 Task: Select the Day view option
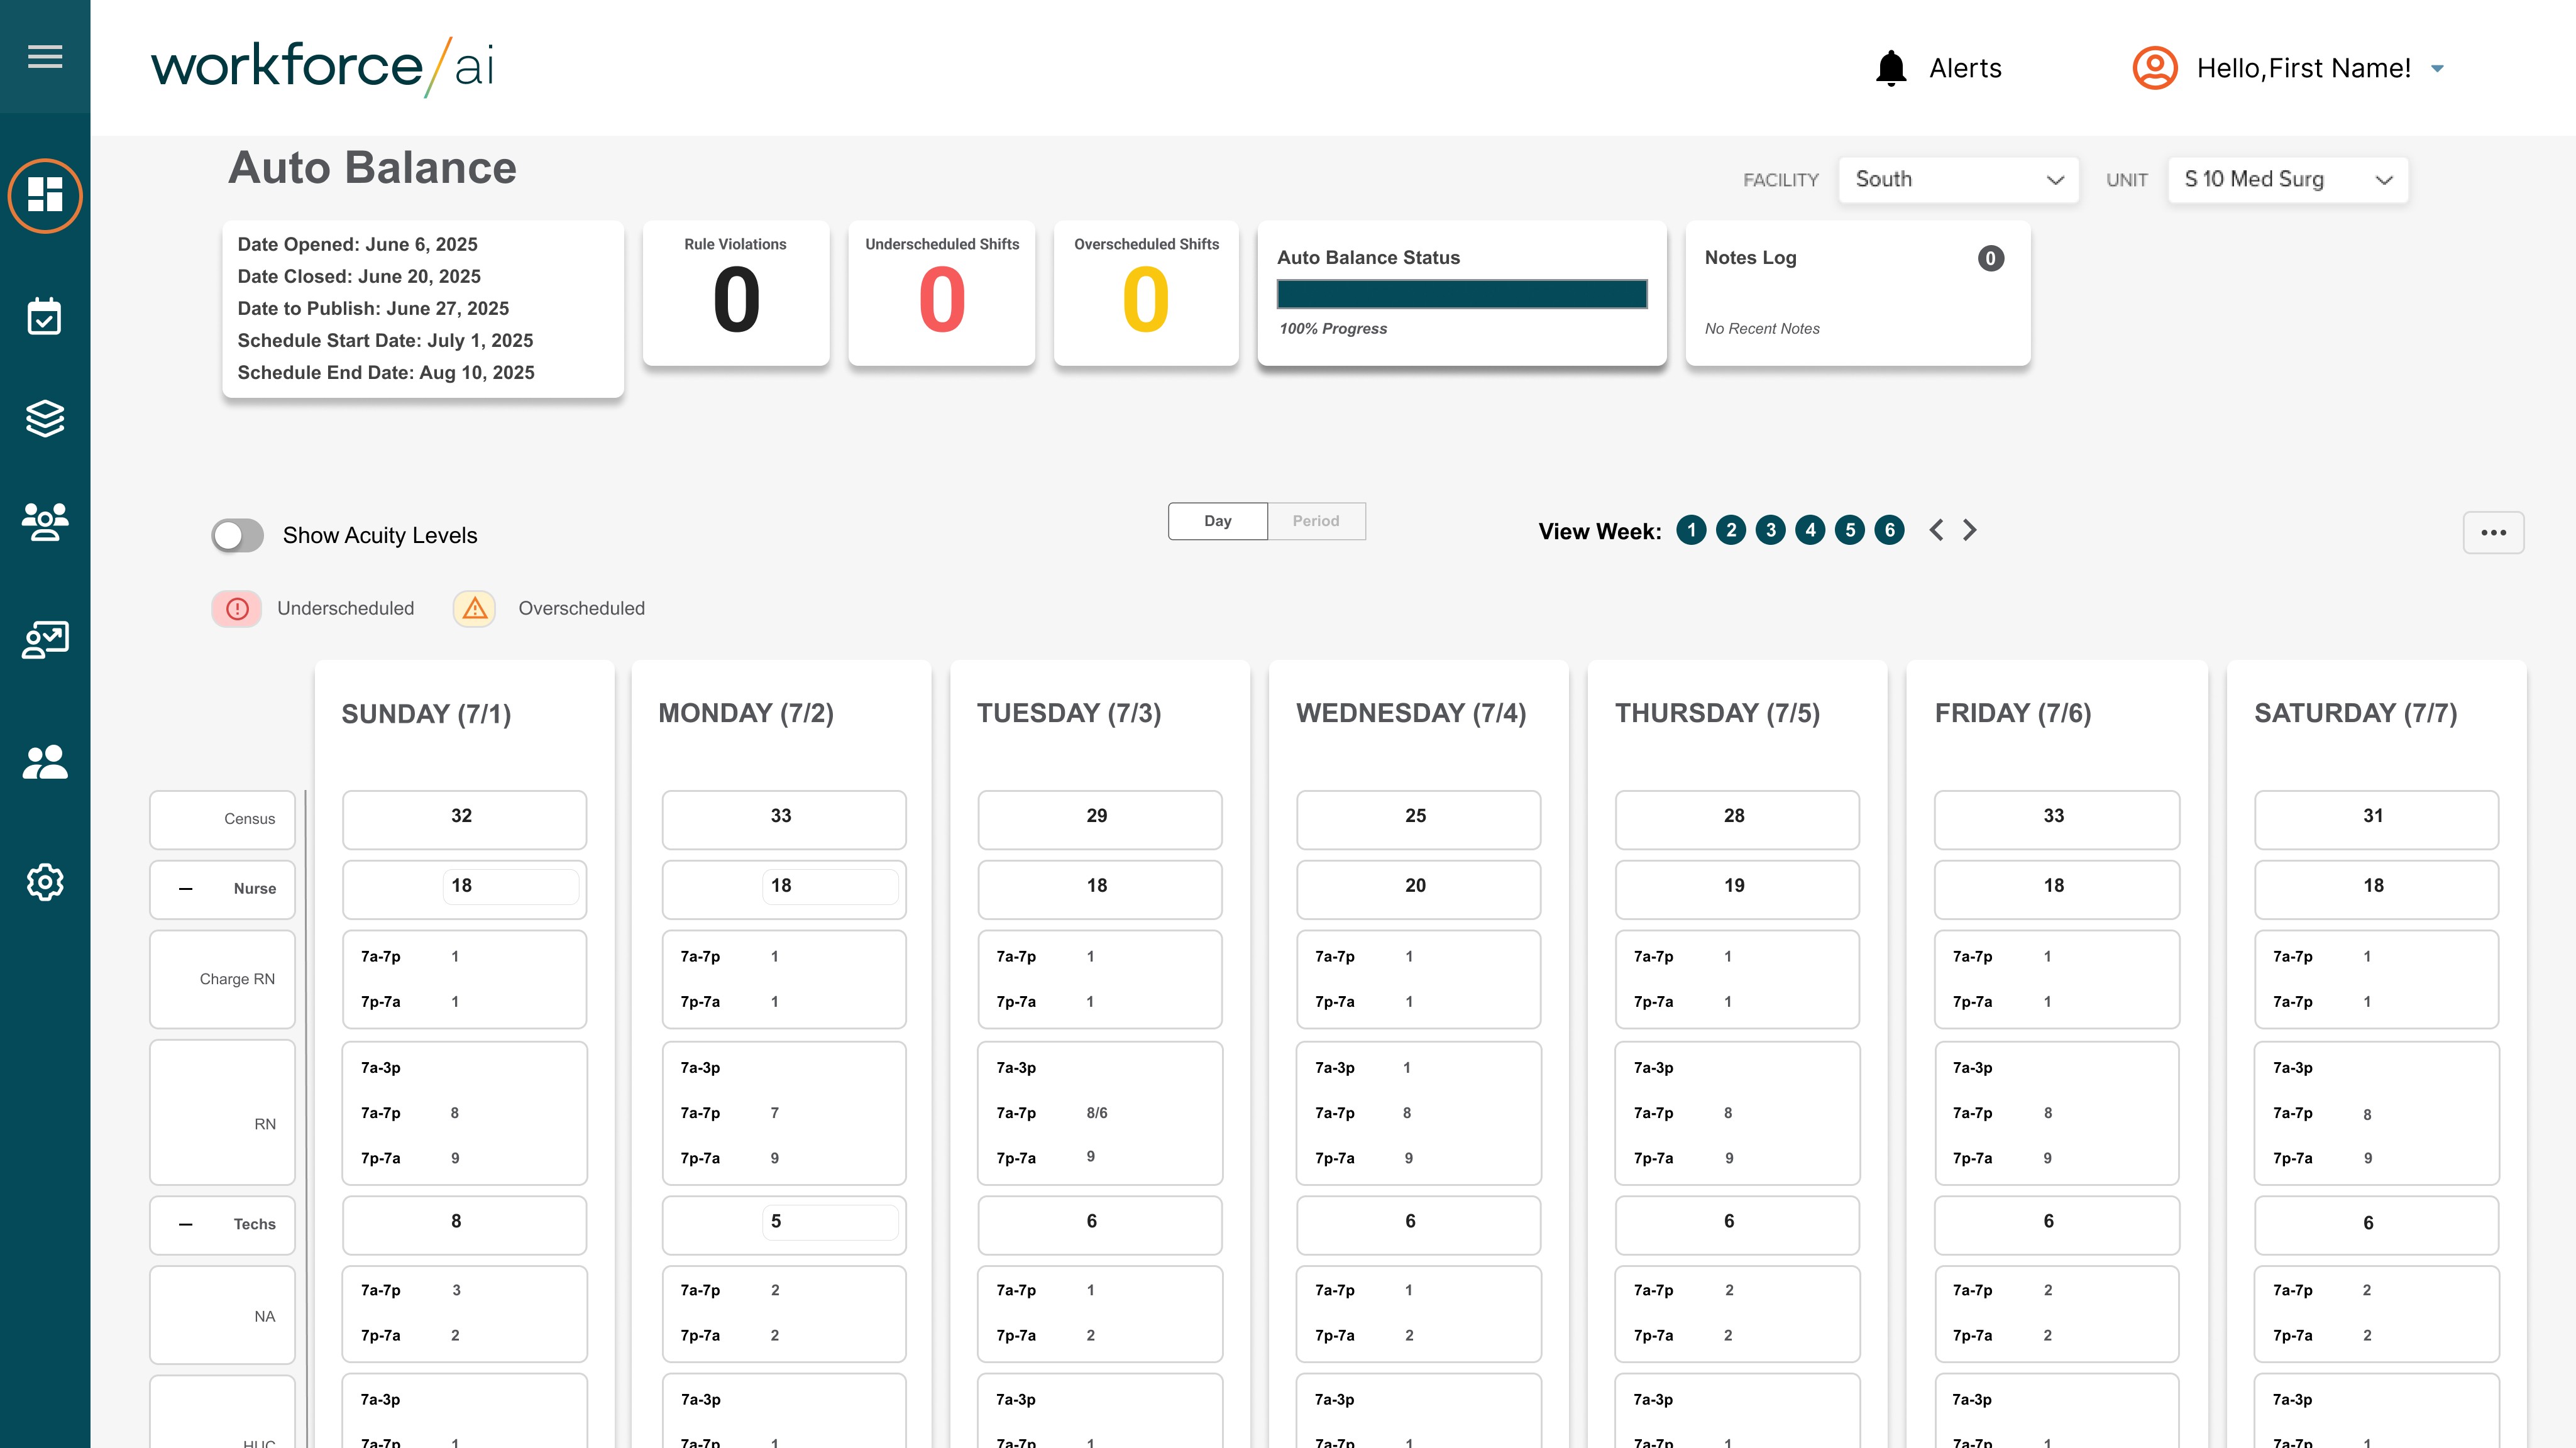1218,521
